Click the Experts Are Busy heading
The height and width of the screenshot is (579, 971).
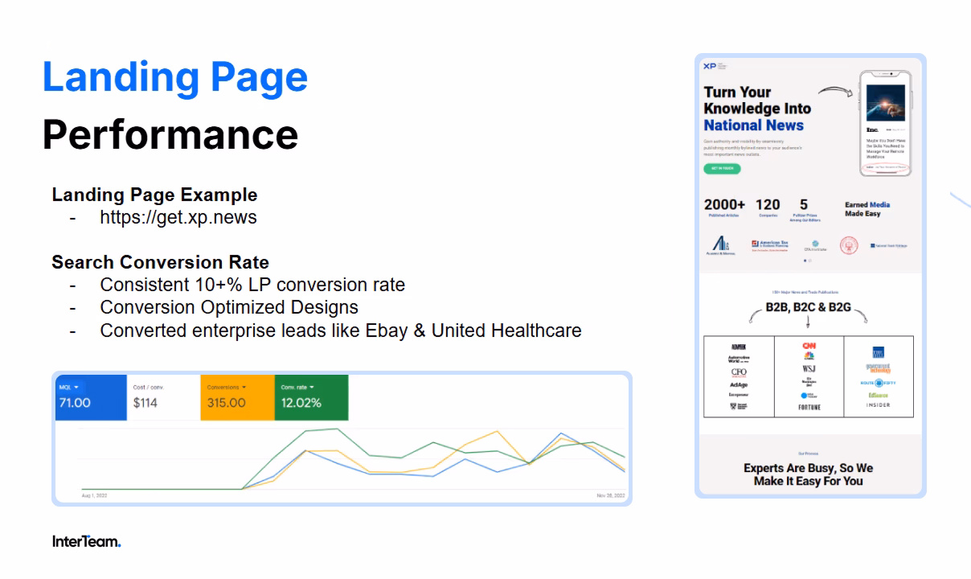808,474
